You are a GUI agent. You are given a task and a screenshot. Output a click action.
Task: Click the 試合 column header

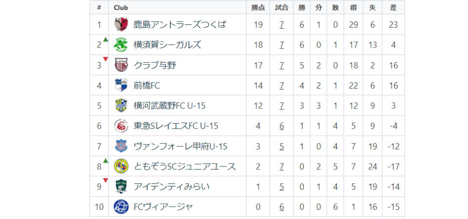coord(282,8)
